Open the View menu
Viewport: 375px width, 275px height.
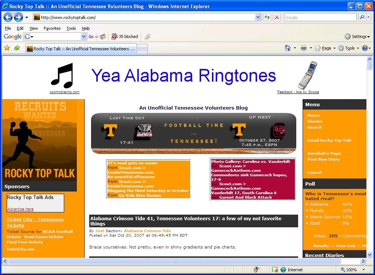[34, 28]
